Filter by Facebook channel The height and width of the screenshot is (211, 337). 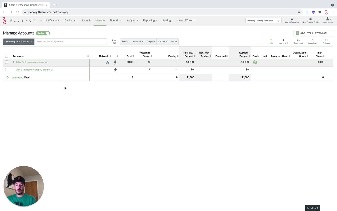click(138, 41)
